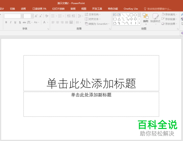Open the 审阅 (Review) tab
The width and height of the screenshot is (183, 141).
click(73, 9)
